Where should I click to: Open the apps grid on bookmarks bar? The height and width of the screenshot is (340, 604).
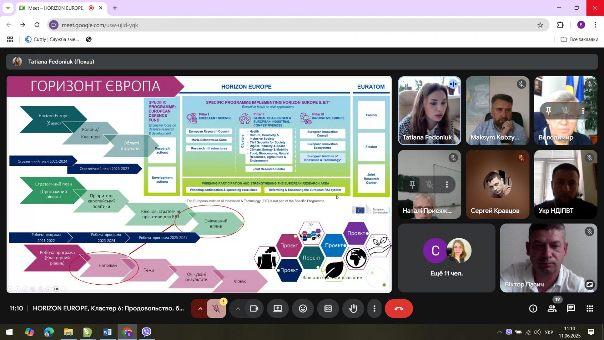10,39
